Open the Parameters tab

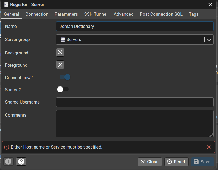(x=66, y=14)
